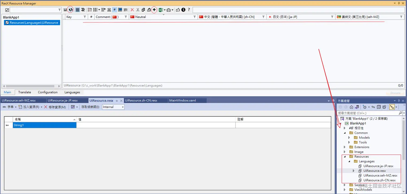Expand the Tools folder

(349, 142)
